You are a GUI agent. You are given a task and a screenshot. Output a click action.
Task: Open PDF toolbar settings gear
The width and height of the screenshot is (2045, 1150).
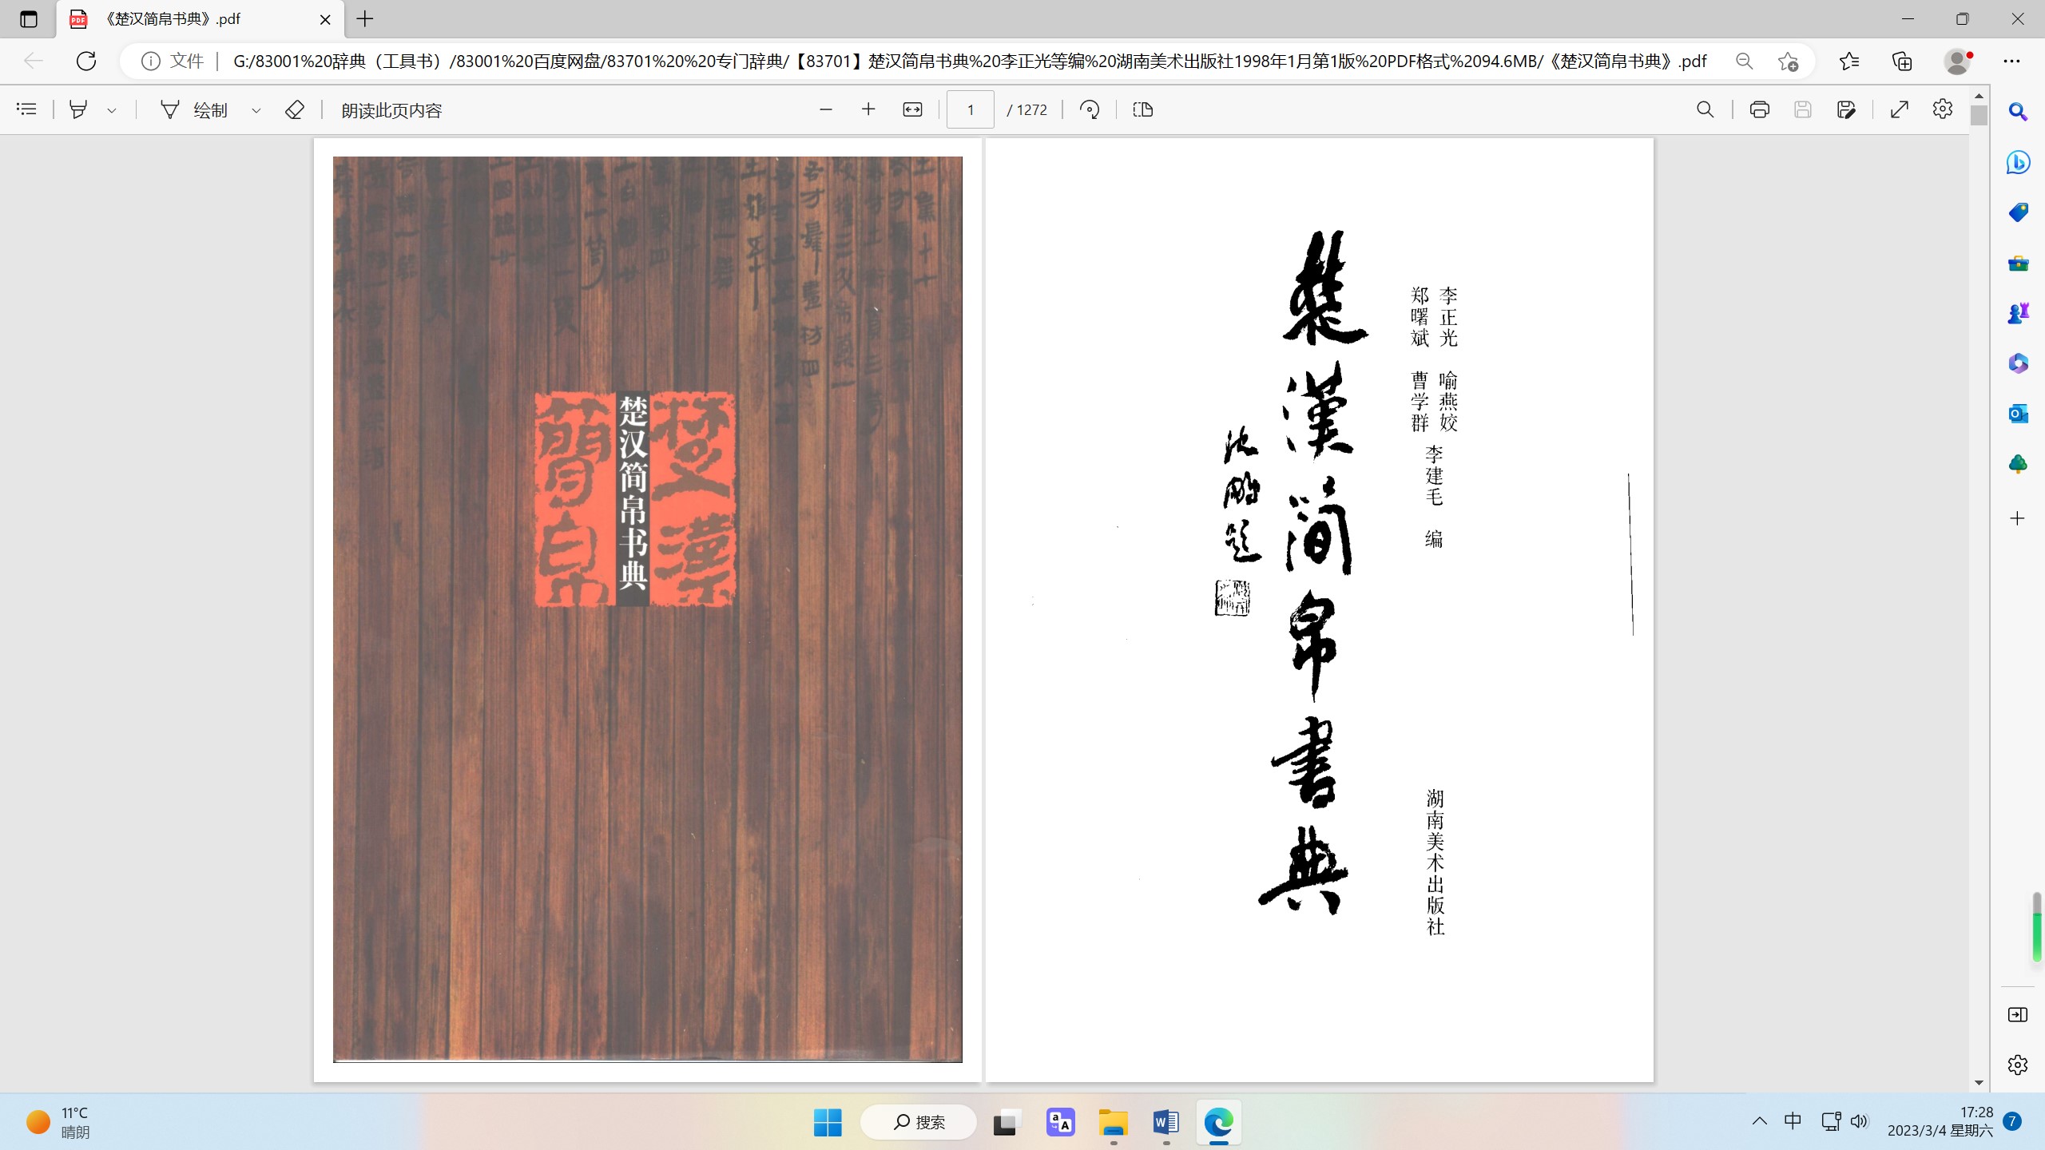pos(1942,109)
